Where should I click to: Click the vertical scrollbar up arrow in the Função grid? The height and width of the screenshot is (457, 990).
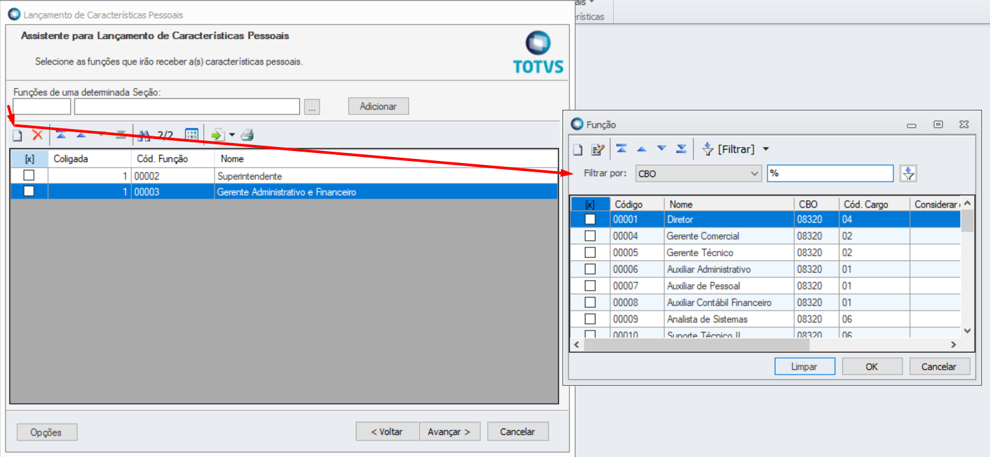967,203
